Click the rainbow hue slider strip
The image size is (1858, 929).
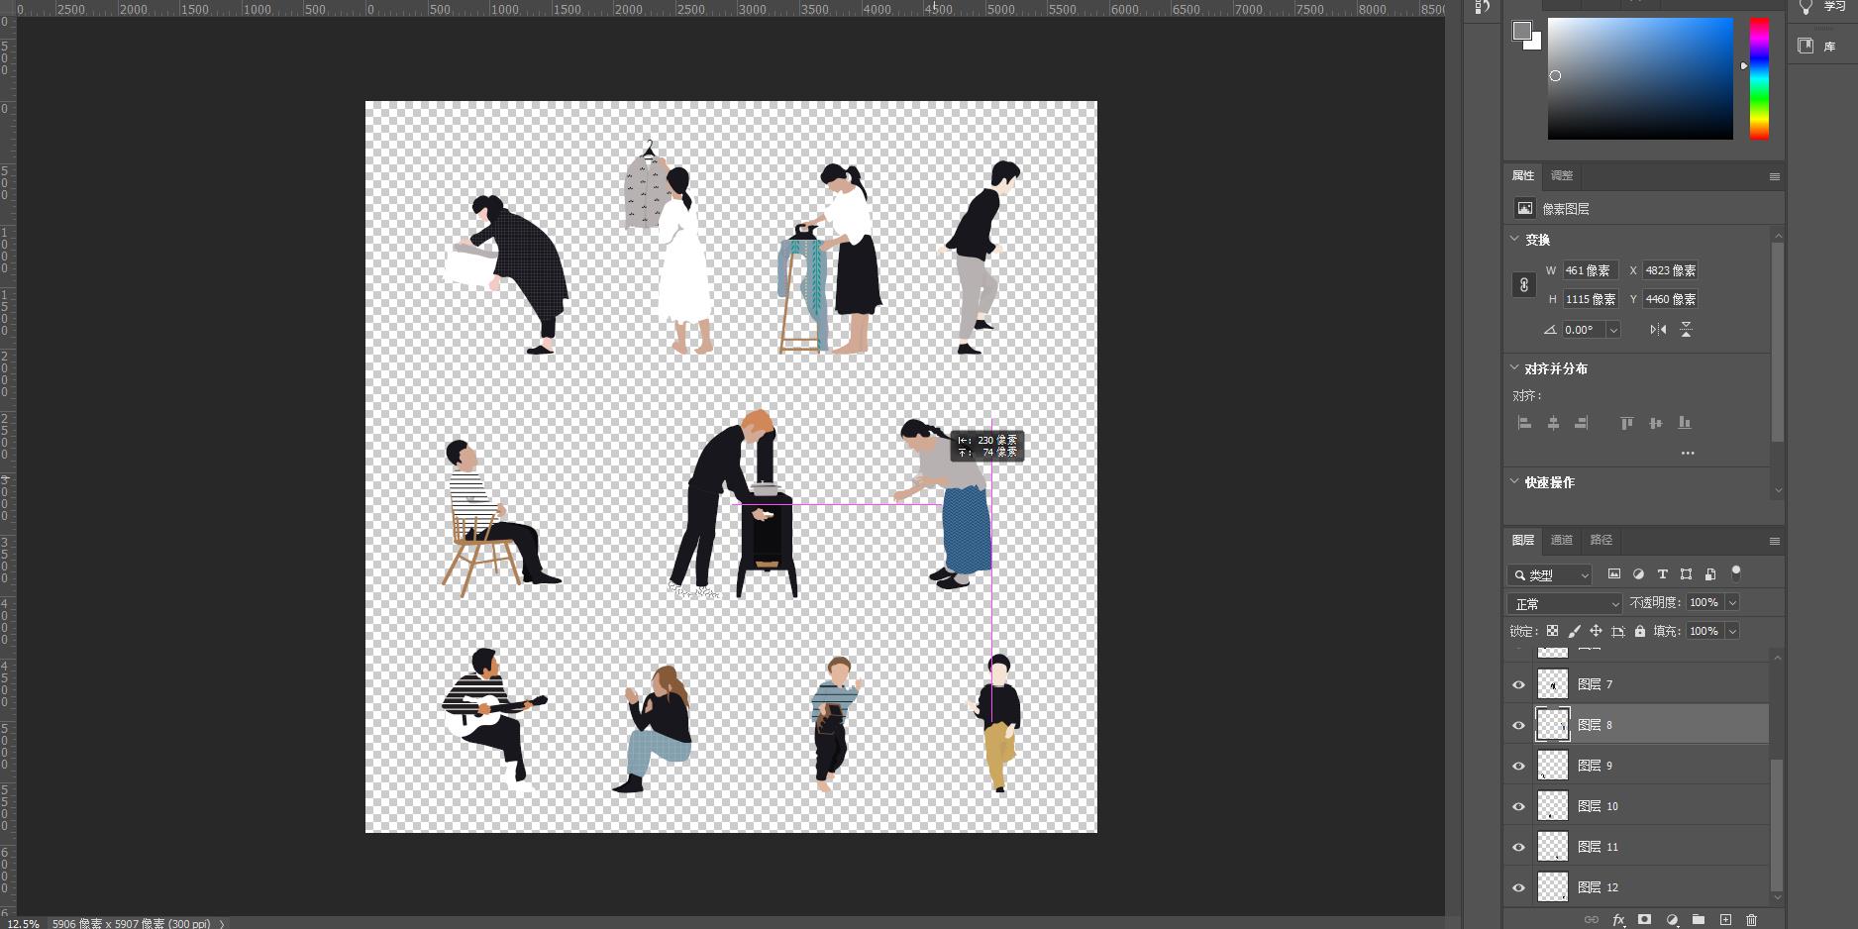tap(1759, 79)
